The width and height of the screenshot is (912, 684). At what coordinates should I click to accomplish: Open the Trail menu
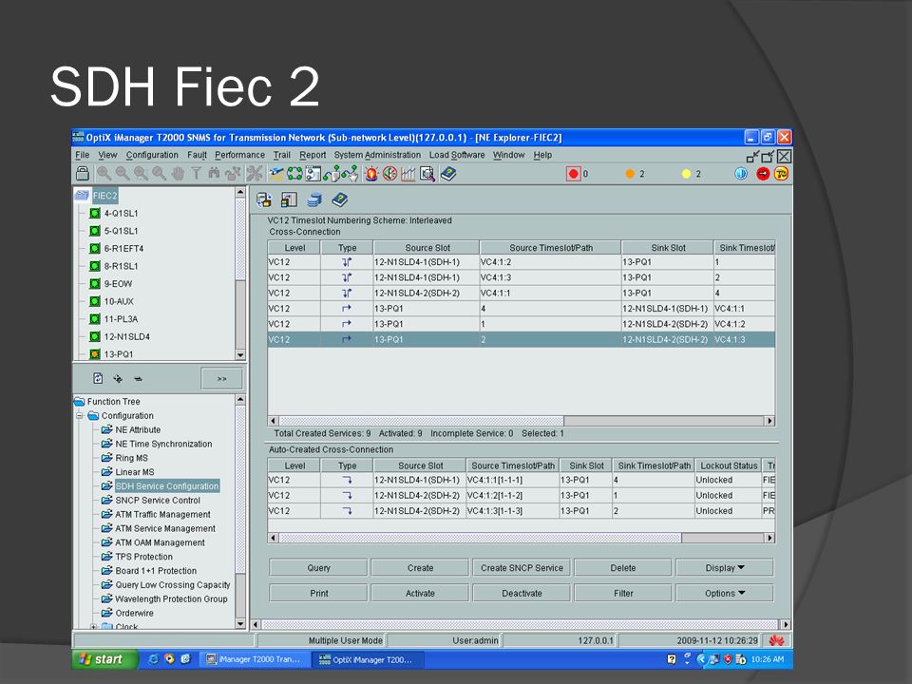point(281,155)
